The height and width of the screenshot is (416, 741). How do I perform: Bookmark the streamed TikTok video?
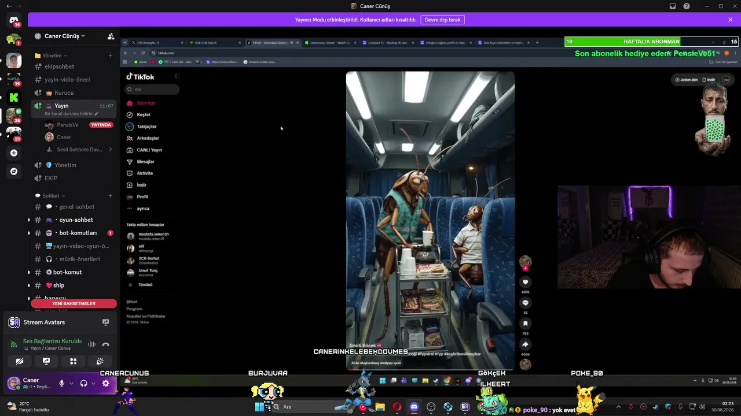(525, 324)
